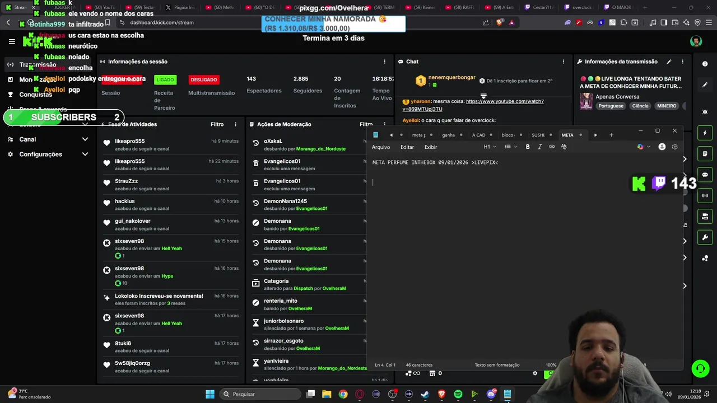This screenshot has width=717, height=403.
Task: Open Brave Rewards triangle icon
Action: 511,22
